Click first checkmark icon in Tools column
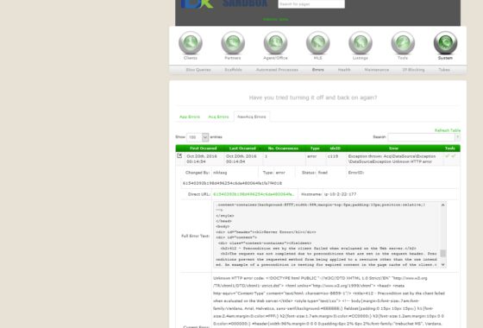 point(448,156)
